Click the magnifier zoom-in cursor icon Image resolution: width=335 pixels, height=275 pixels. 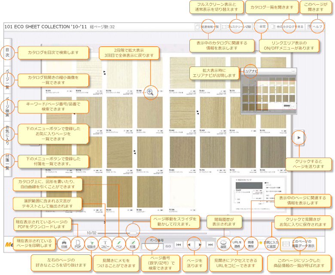150,92
